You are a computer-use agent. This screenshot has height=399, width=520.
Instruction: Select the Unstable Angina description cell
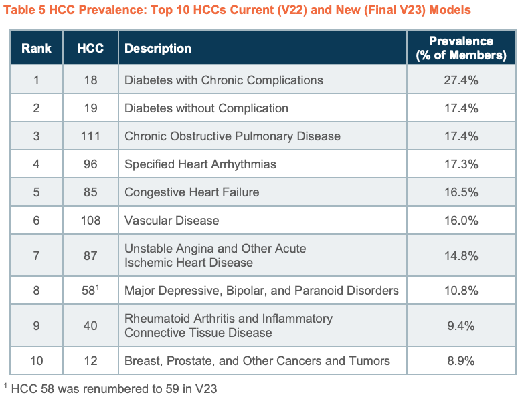click(x=215, y=255)
